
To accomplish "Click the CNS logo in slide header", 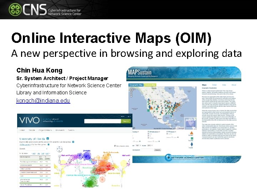I will tap(45, 10).
